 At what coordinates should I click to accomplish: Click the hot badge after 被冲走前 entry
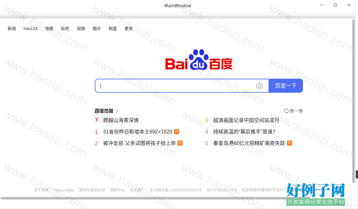(180, 143)
